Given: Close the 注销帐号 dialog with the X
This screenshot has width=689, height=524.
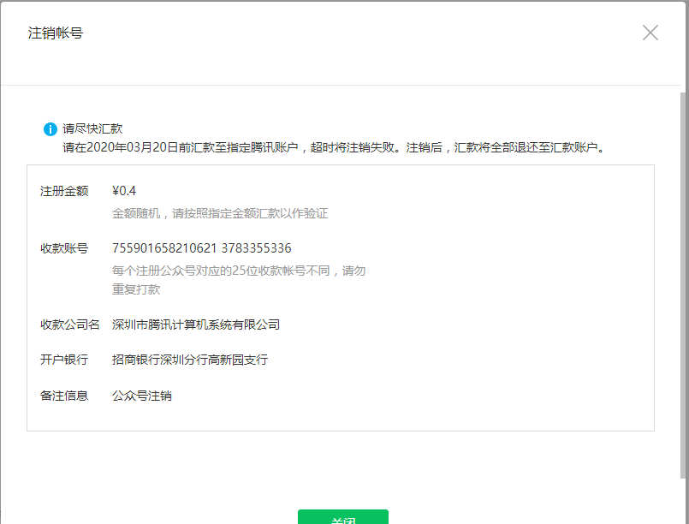Looking at the screenshot, I should (x=650, y=33).
